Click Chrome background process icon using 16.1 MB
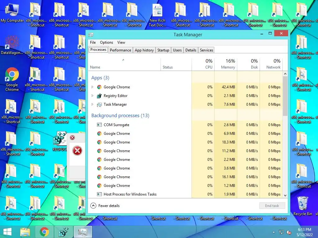318x238 pixels. [x=99, y=177]
